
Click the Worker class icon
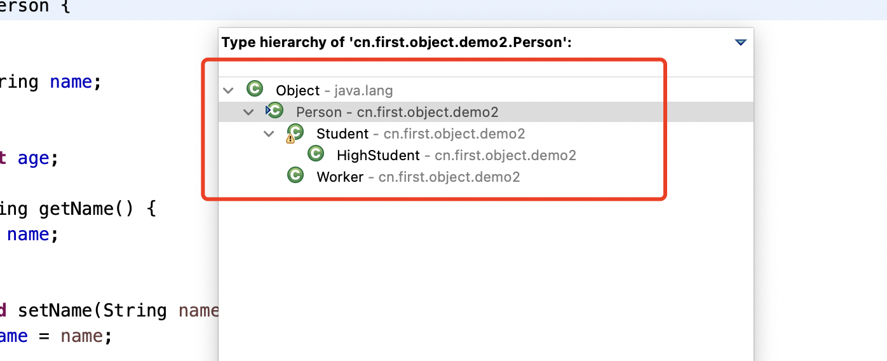click(x=295, y=176)
